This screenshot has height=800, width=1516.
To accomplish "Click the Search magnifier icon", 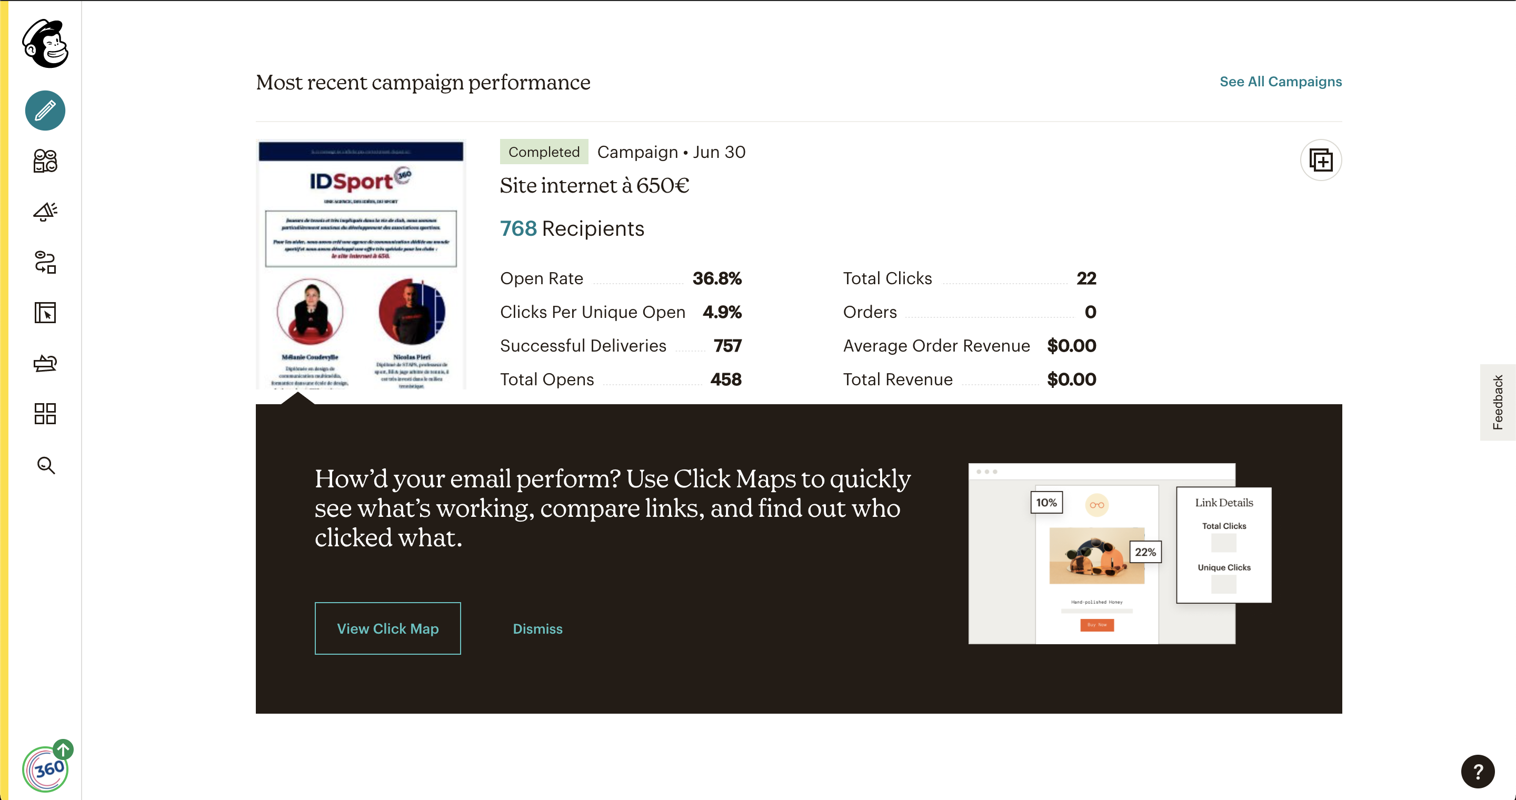I will pyautogui.click(x=46, y=465).
